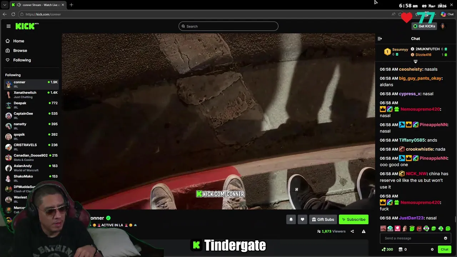This screenshot has width=457, height=257.
Task: Click the Search box
Action: click(x=228, y=26)
